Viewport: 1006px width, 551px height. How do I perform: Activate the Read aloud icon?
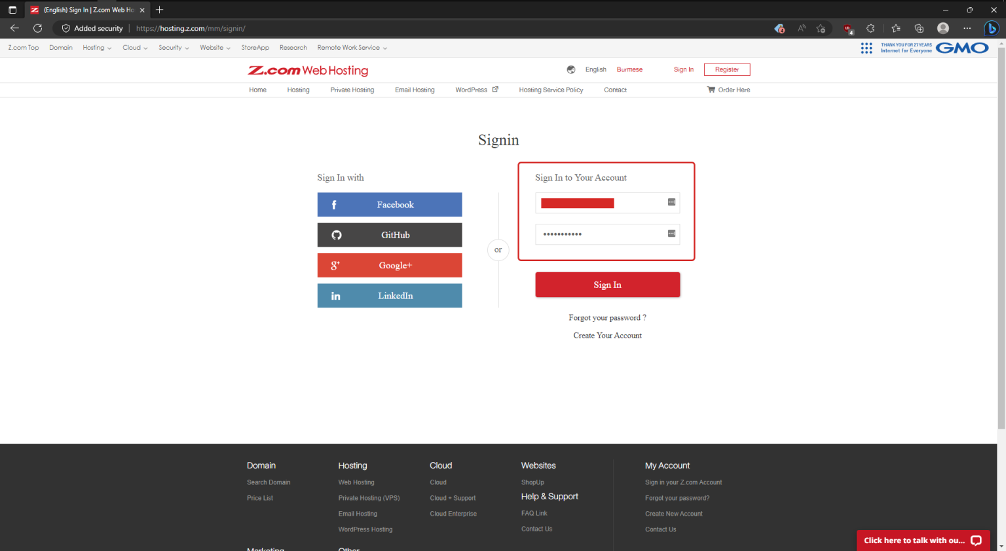802,28
